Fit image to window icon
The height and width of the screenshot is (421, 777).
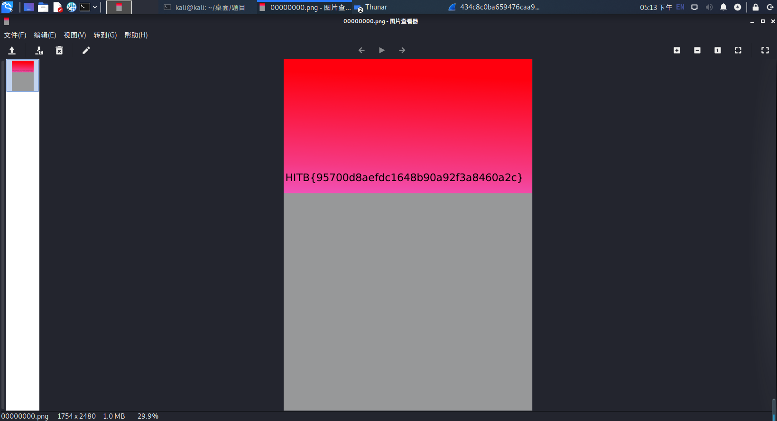[x=738, y=50]
